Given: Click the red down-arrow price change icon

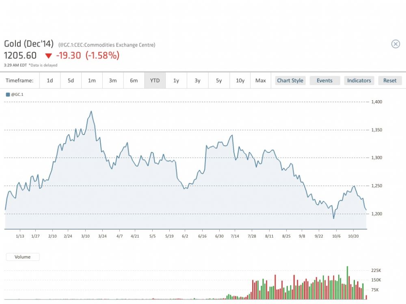Looking at the screenshot, I should pyautogui.click(x=49, y=56).
